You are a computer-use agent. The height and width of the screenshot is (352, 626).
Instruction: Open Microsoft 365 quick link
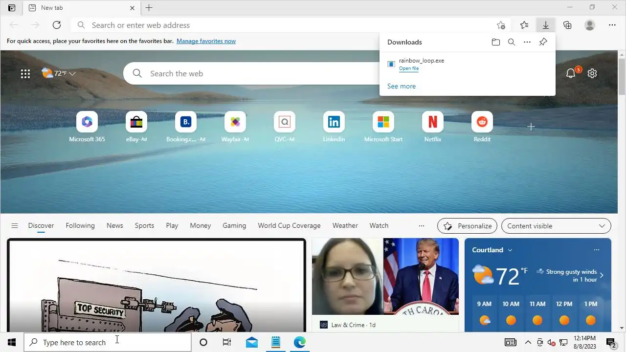pos(87,127)
